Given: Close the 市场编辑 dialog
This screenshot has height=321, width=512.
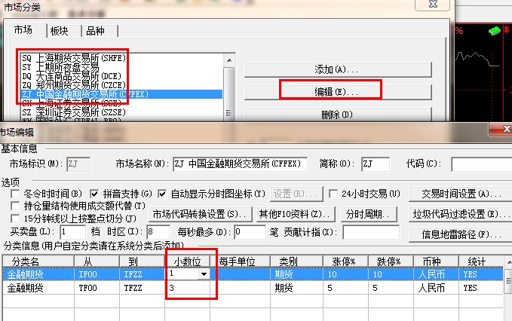Looking at the screenshot, I should [502, 129].
